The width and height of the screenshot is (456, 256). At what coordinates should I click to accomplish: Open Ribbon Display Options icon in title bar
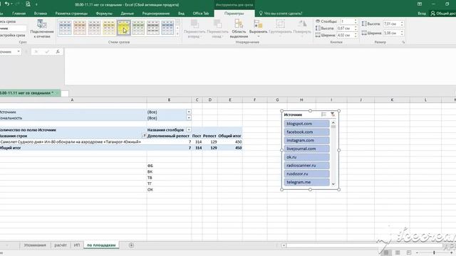point(420,4)
